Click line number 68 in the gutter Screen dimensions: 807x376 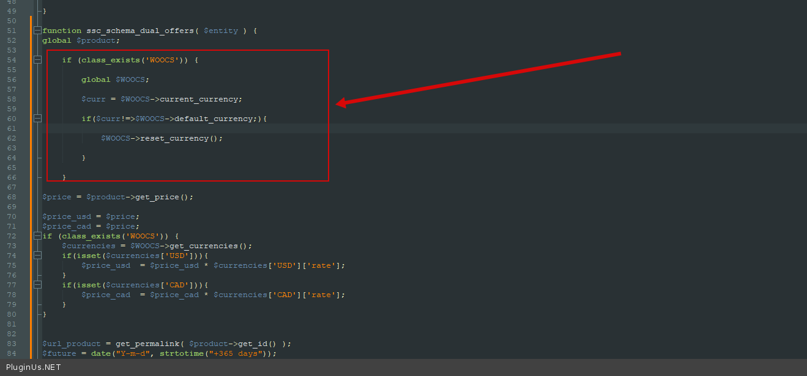click(12, 197)
